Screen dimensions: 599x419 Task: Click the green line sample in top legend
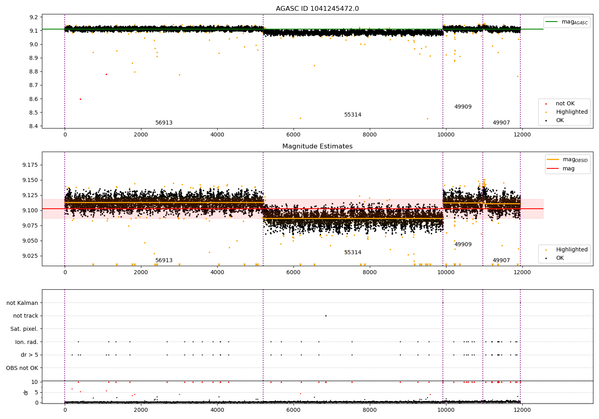click(x=552, y=22)
